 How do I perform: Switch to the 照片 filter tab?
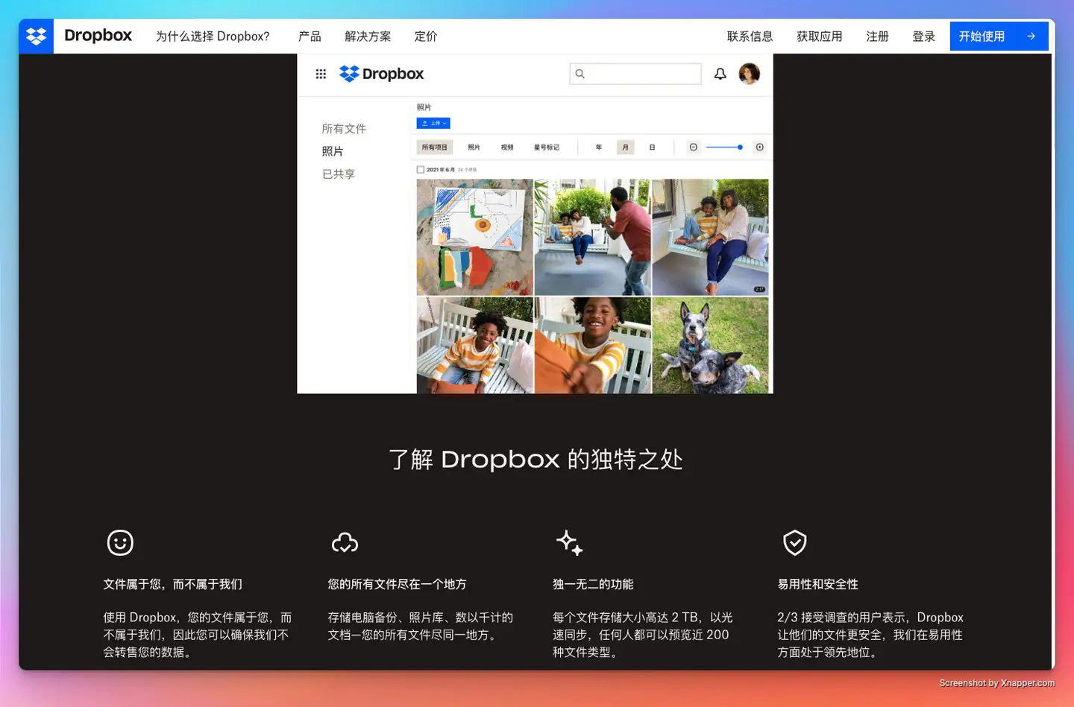click(x=474, y=148)
